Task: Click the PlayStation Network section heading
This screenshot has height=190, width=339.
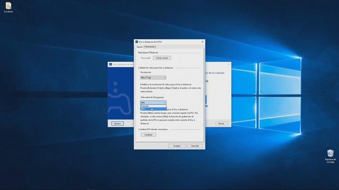Action: pyautogui.click(x=148, y=53)
